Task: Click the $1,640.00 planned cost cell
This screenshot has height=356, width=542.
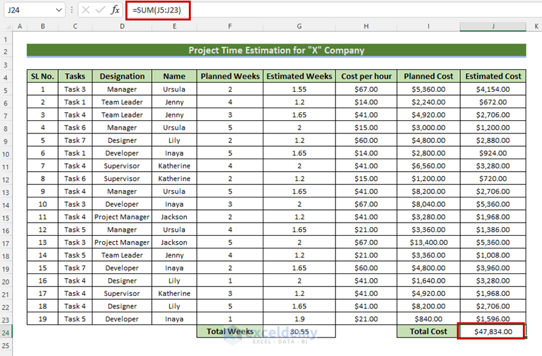Action: (428, 281)
